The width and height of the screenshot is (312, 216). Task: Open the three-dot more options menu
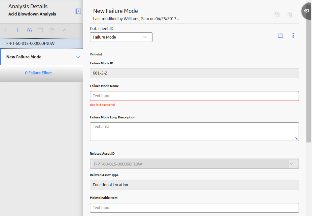tap(293, 35)
